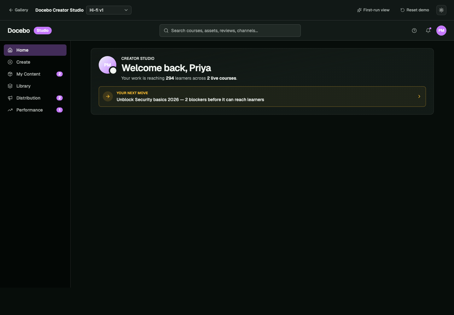Open Performance in the sidebar
The image size is (454, 315).
[35, 110]
